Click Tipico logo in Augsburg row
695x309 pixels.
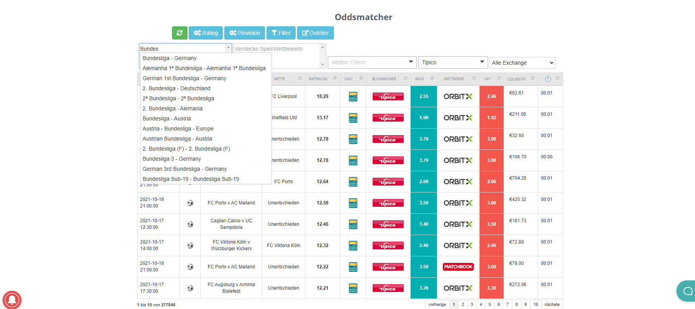tap(388, 288)
